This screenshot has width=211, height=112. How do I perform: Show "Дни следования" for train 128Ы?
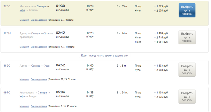(x=39, y=47)
